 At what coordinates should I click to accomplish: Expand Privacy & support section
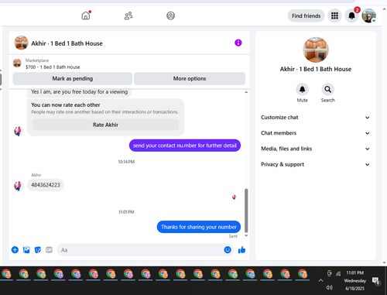pyautogui.click(x=315, y=164)
